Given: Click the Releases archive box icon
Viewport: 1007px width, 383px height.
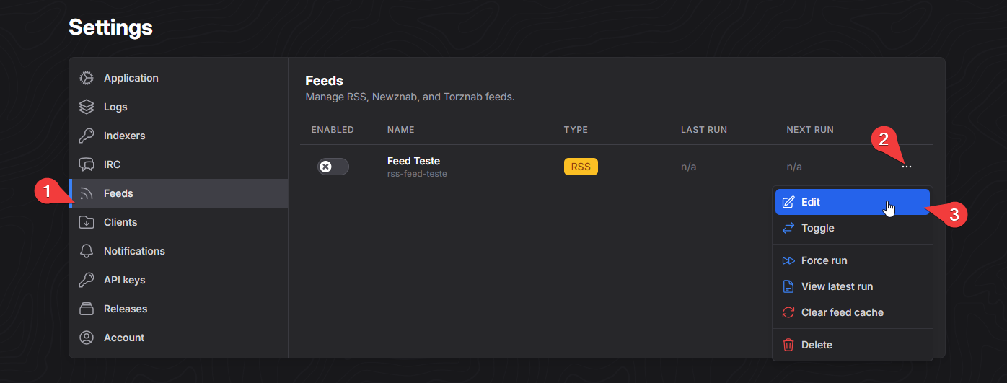Looking at the screenshot, I should (87, 309).
